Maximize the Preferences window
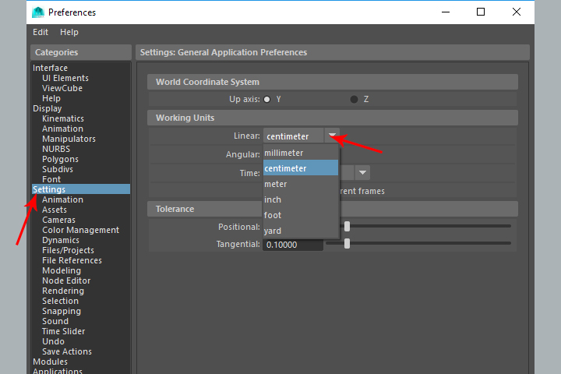Image resolution: width=561 pixels, height=374 pixels. [x=481, y=12]
